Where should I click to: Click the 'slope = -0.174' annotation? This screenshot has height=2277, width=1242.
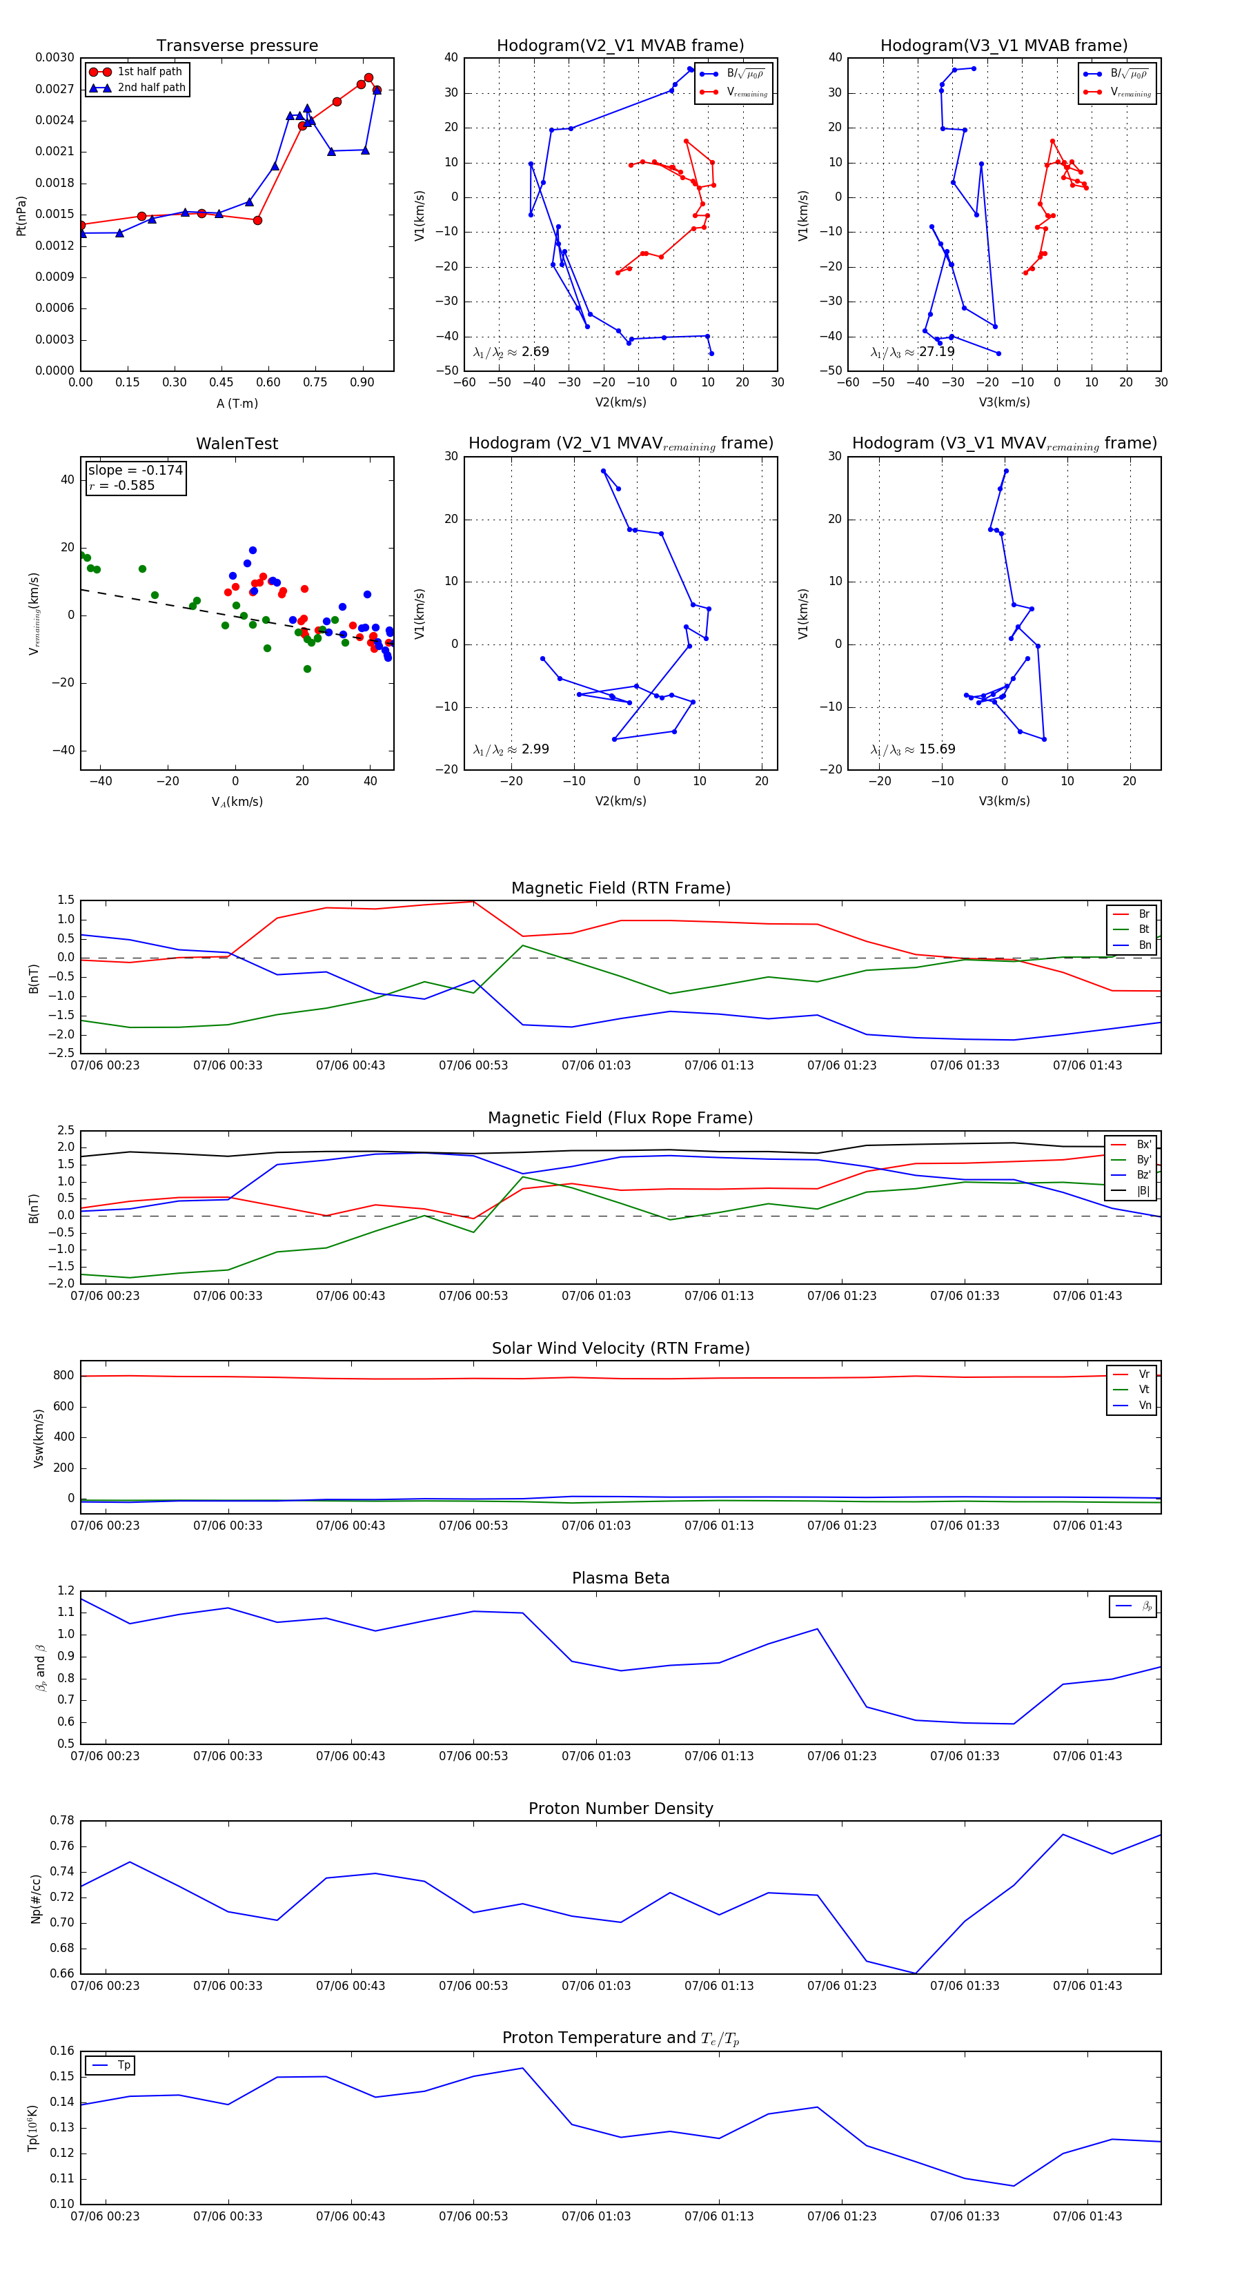135,471
